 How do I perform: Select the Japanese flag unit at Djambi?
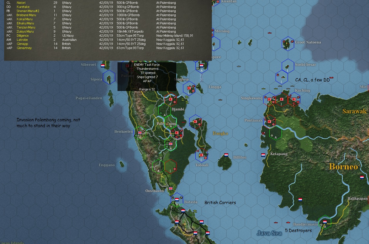pyautogui.click(x=170, y=99)
